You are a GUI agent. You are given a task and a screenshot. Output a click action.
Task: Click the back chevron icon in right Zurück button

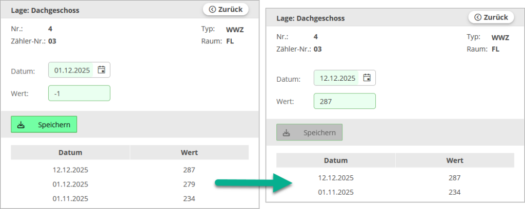(478, 17)
